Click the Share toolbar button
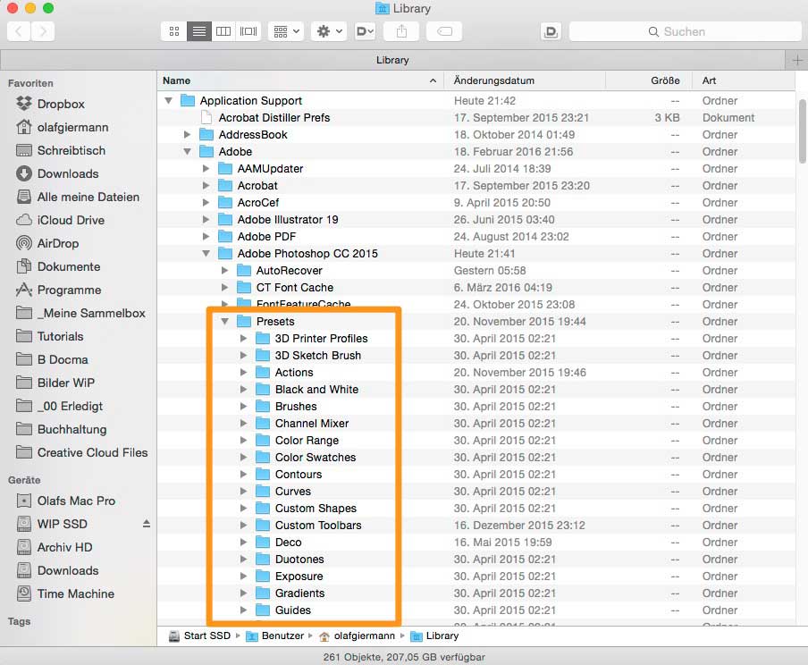Screen dimensions: 808x665 point(401,31)
